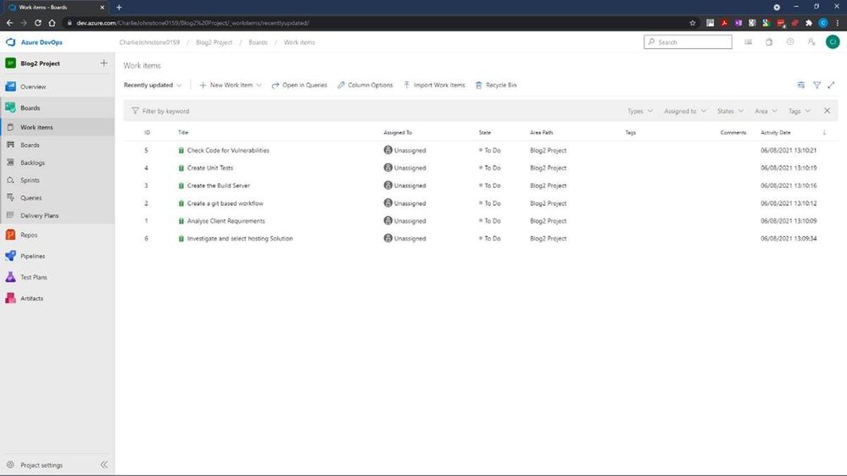Image resolution: width=847 pixels, height=476 pixels.
Task: Open the Recycle Bin
Action: [496, 85]
